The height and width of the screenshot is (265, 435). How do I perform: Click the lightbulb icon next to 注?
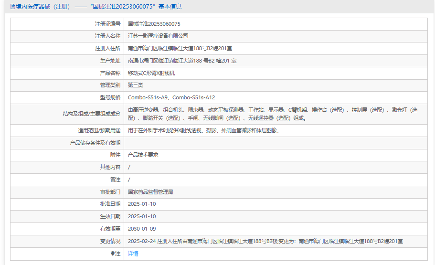[113, 254]
